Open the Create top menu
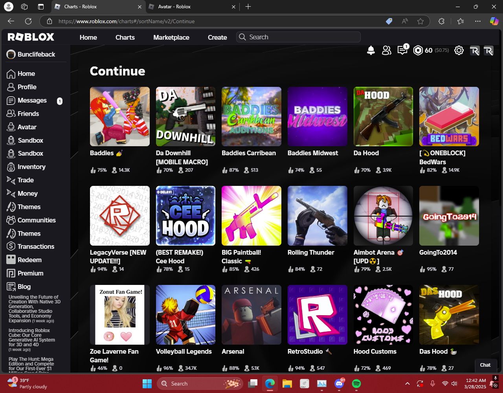503x393 pixels. pyautogui.click(x=217, y=37)
